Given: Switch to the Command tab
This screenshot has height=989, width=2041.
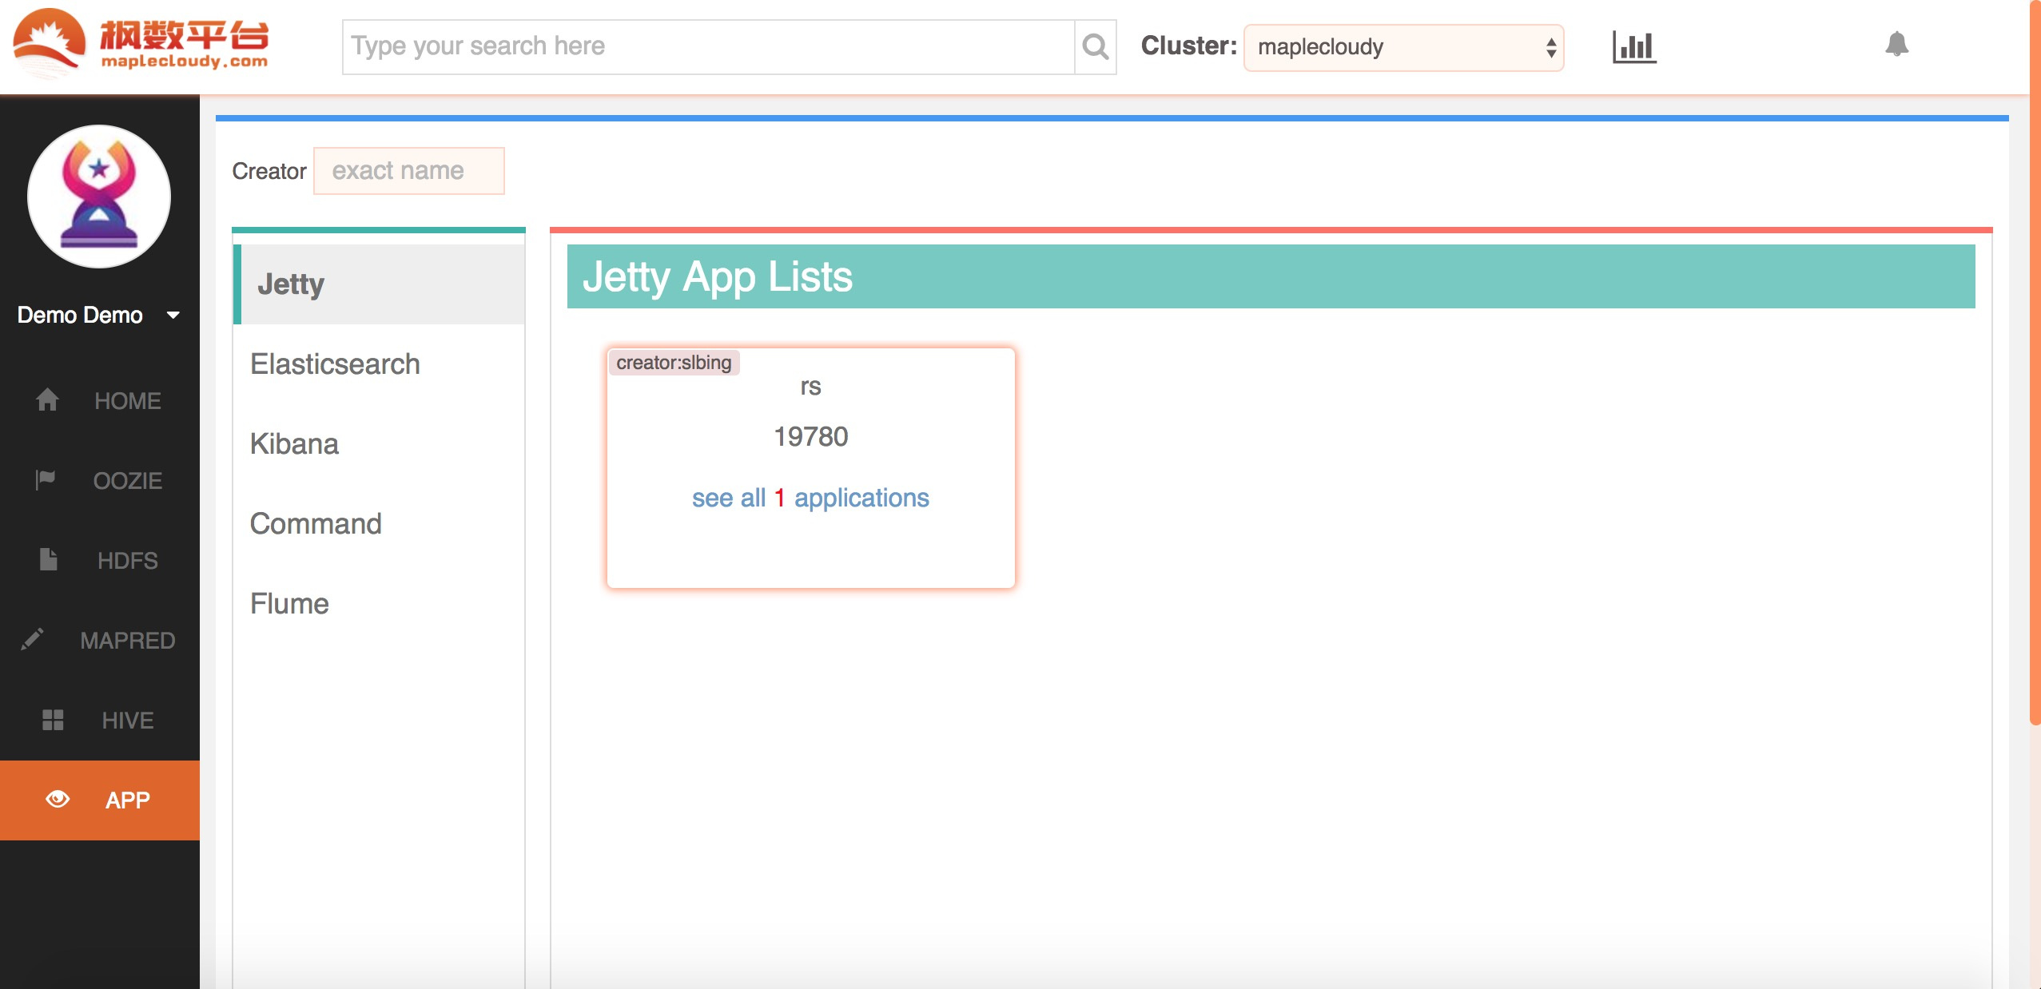Looking at the screenshot, I should coord(316,524).
